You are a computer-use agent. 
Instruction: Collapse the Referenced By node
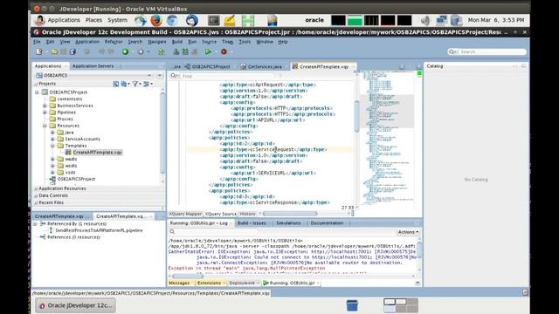pyautogui.click(x=35, y=224)
